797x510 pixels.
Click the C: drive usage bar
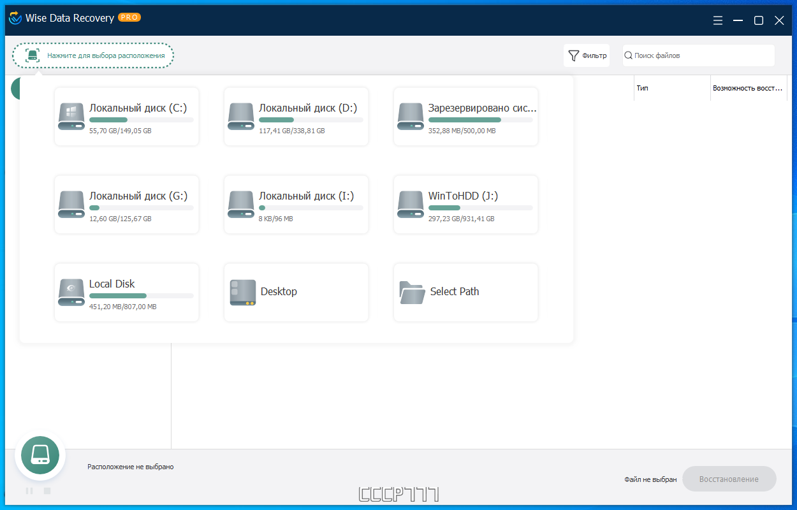142,120
